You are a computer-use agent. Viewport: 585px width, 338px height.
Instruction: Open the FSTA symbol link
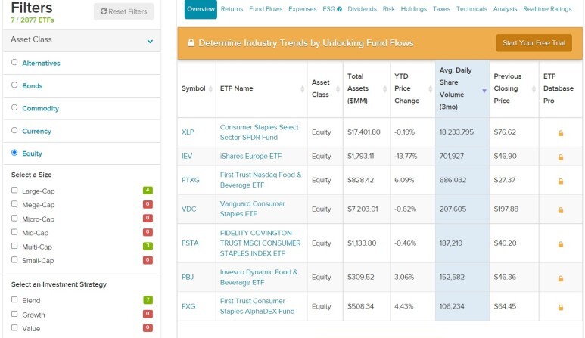190,243
